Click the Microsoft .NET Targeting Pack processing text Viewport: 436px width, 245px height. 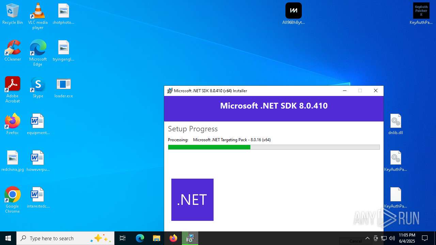tap(232, 140)
